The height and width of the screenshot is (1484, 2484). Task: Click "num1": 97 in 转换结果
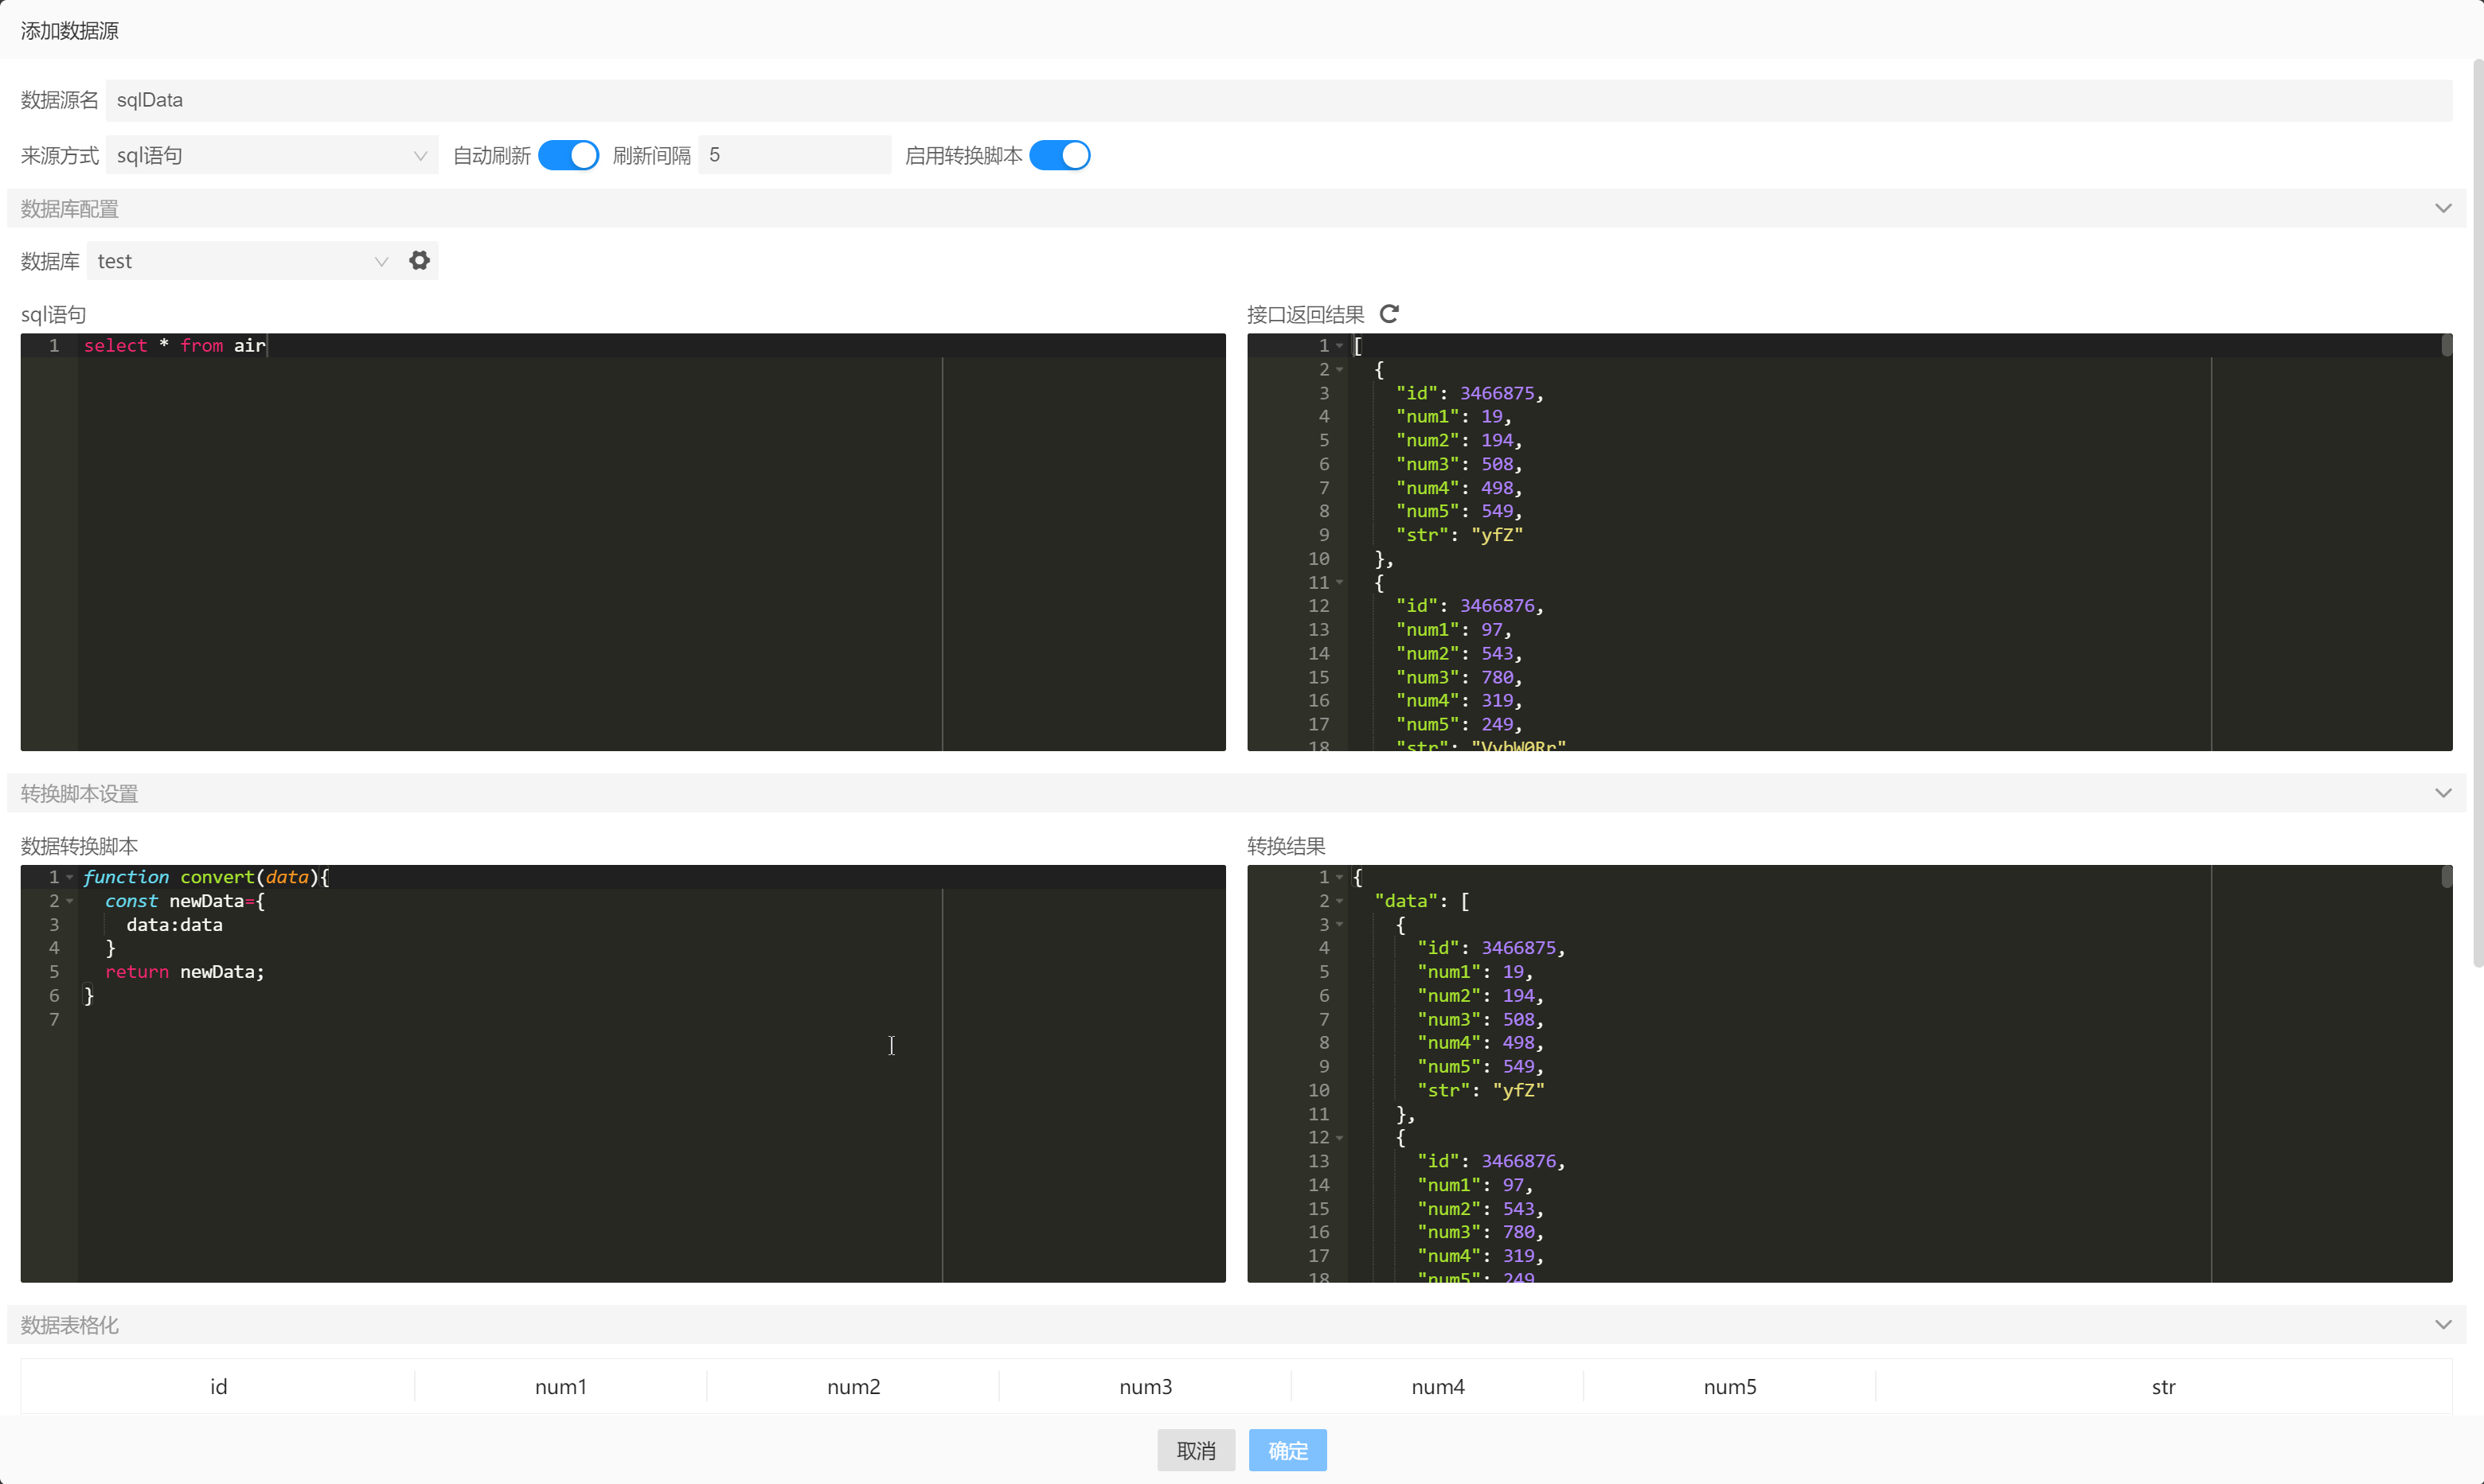point(1474,1185)
